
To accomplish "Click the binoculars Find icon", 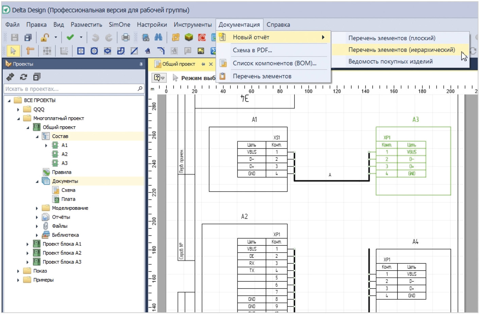I will [158, 37].
